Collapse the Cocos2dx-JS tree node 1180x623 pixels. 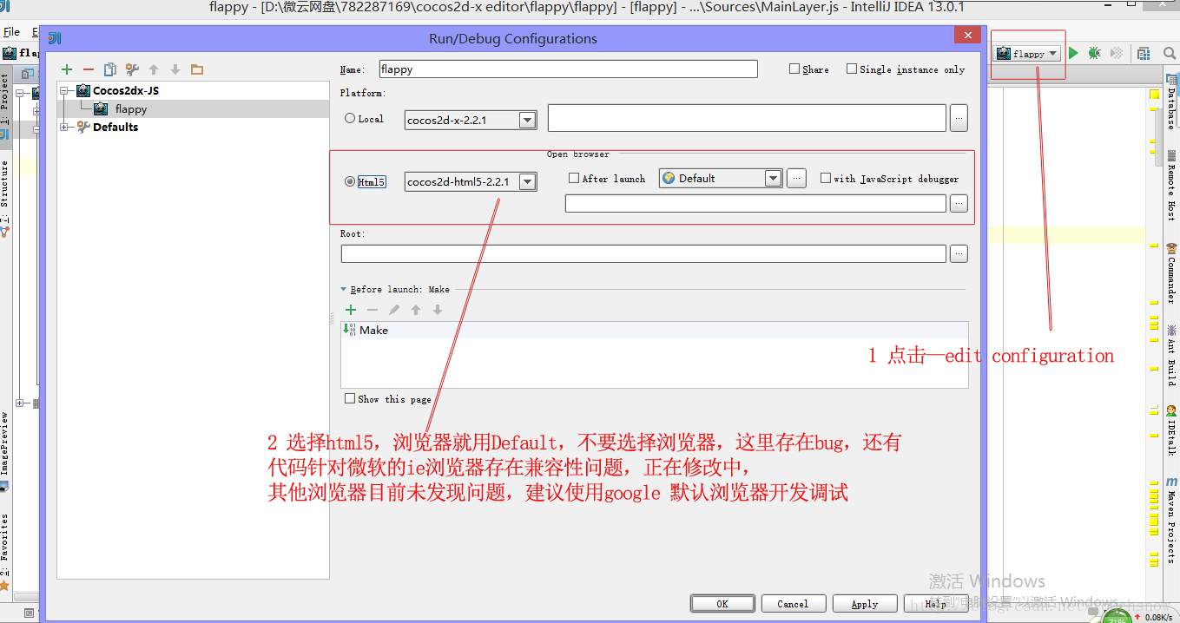click(x=64, y=90)
